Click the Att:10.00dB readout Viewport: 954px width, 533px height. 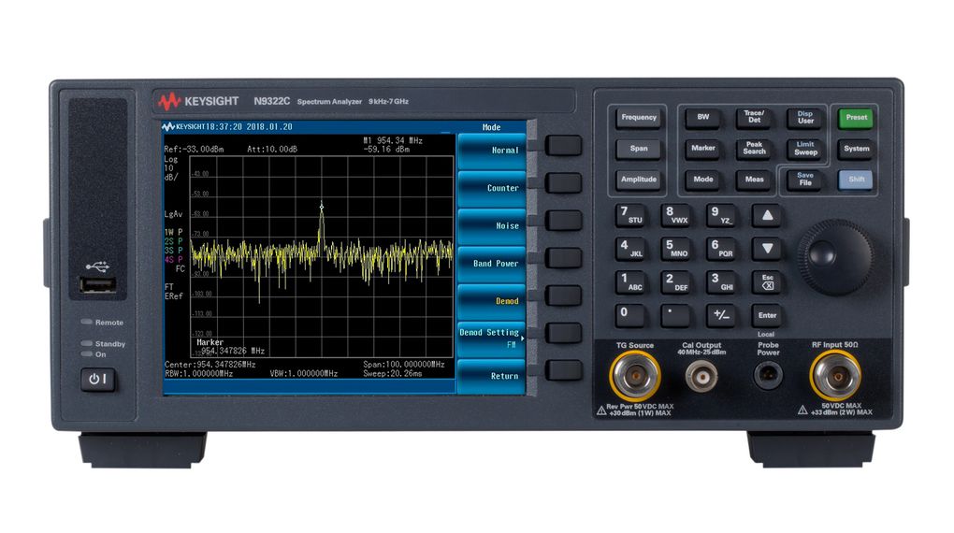[272, 149]
